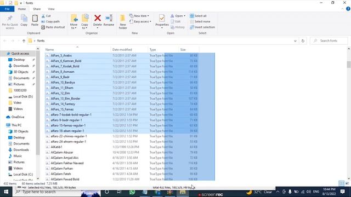Click Paste shortcut
The image size is (351, 197).
pyautogui.click(x=53, y=27)
